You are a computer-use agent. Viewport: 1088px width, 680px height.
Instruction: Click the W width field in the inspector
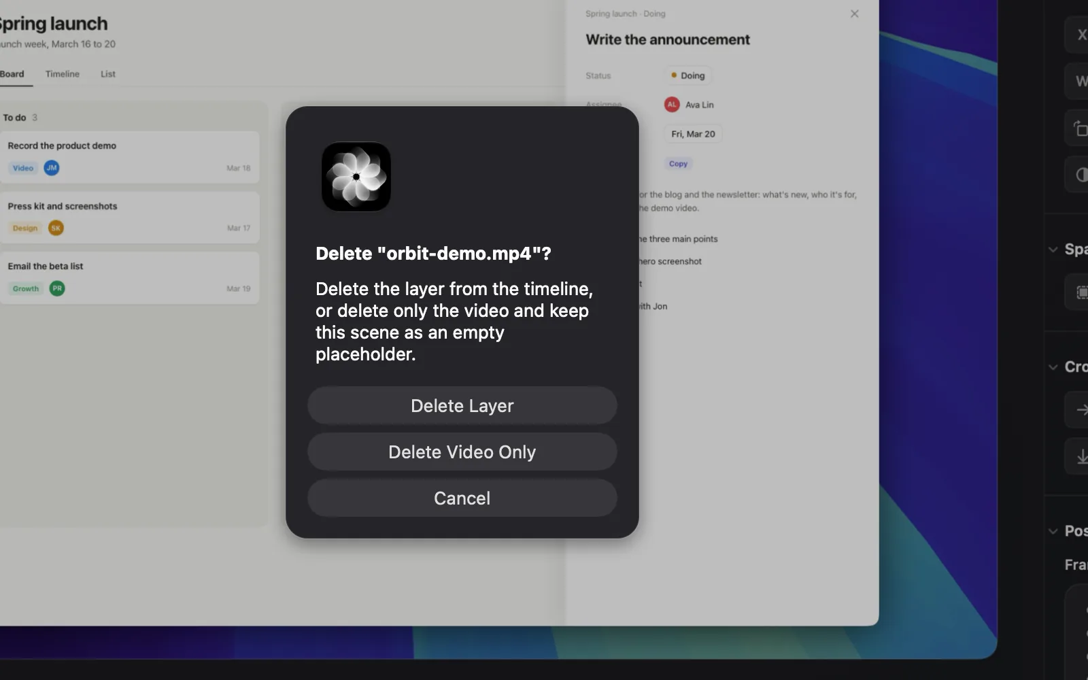pyautogui.click(x=1076, y=81)
